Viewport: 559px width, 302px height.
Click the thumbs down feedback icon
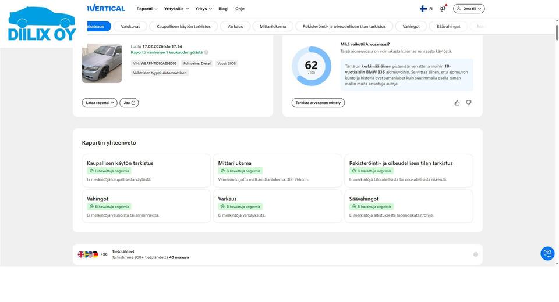tap(469, 103)
